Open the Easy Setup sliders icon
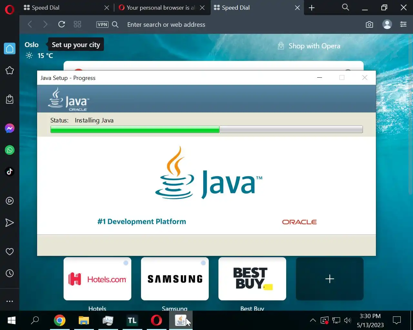 [403, 24]
